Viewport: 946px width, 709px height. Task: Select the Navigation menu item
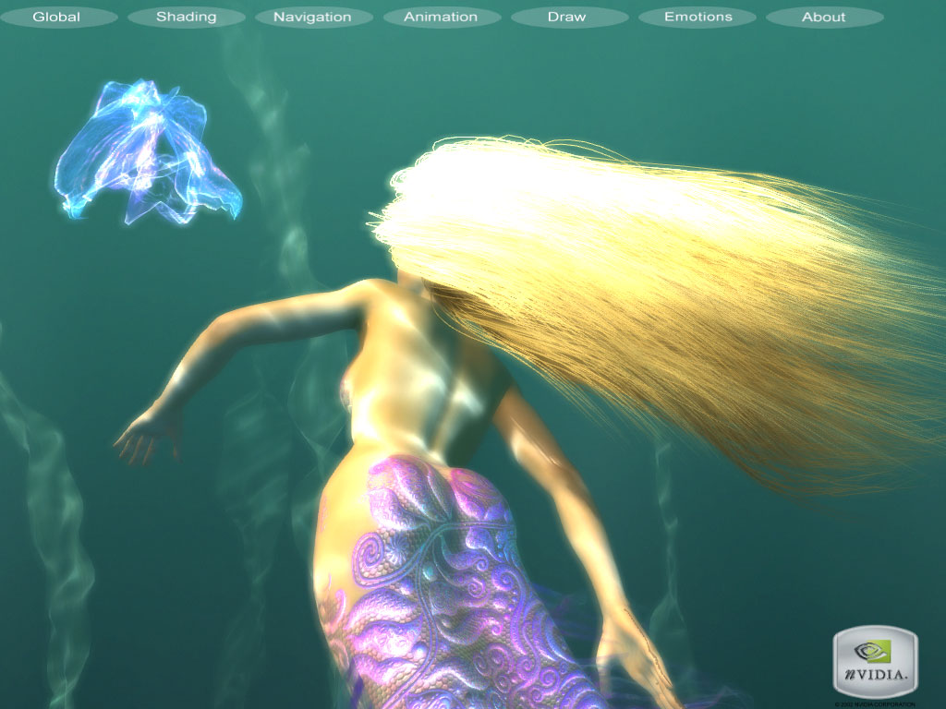click(x=312, y=17)
